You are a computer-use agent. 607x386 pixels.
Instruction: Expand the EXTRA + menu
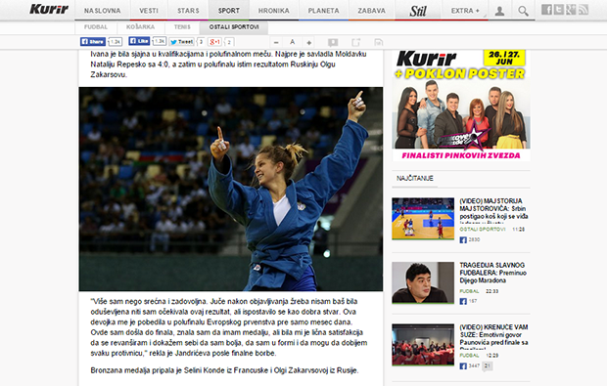(x=465, y=11)
